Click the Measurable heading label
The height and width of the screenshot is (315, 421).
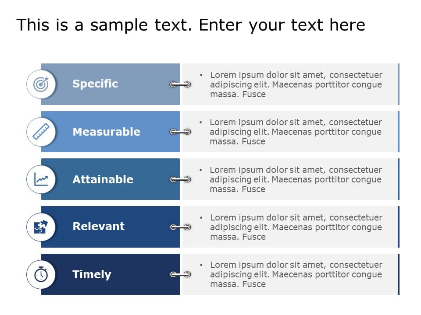[x=106, y=132]
